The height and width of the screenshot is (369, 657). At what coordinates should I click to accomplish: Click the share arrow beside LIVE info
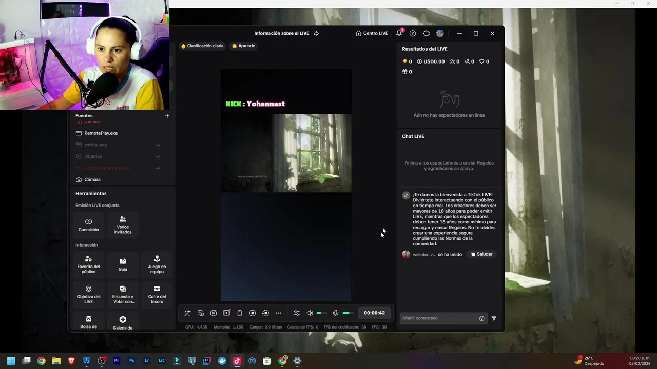click(x=316, y=33)
